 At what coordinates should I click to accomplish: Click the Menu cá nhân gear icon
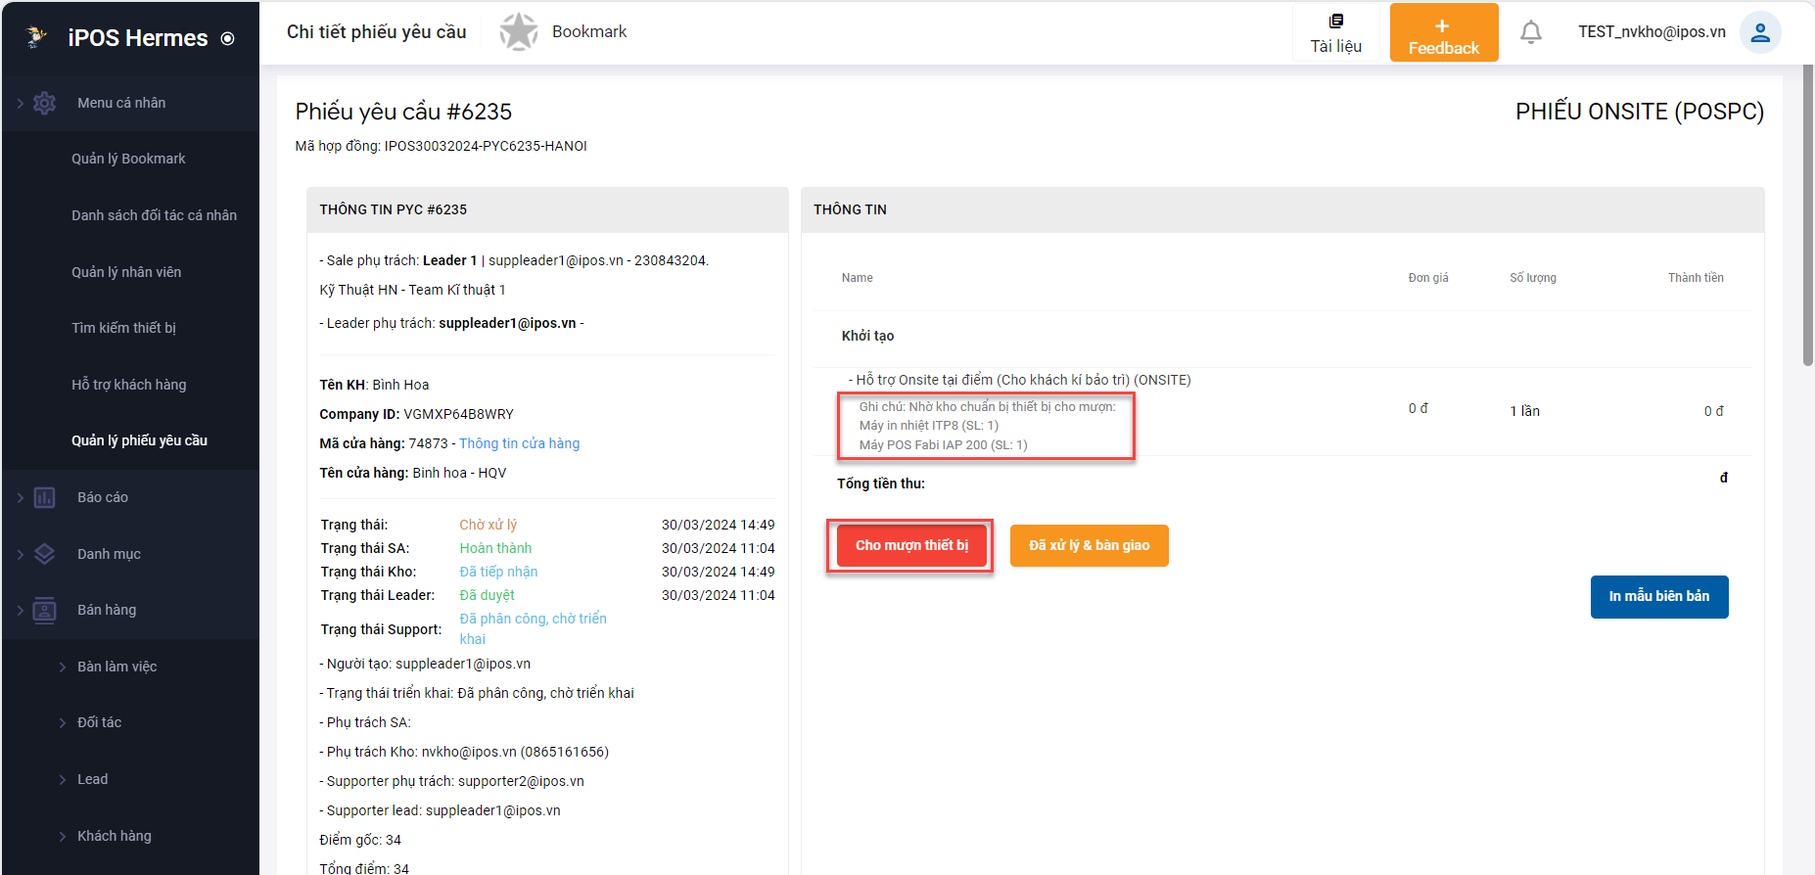pyautogui.click(x=45, y=103)
